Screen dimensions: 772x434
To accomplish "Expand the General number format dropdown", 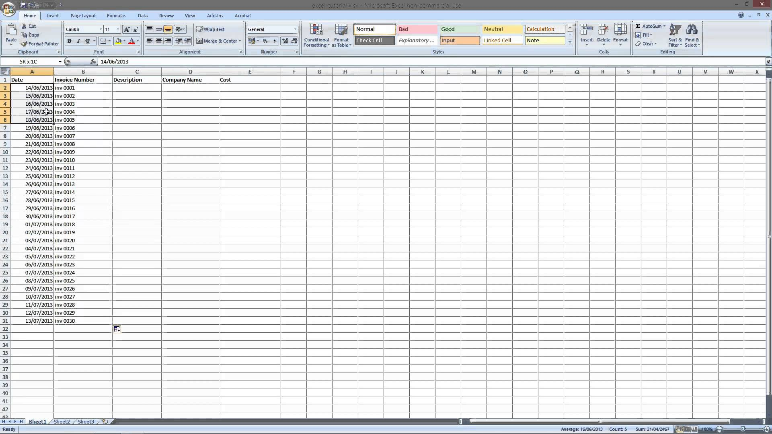I will (x=295, y=29).
